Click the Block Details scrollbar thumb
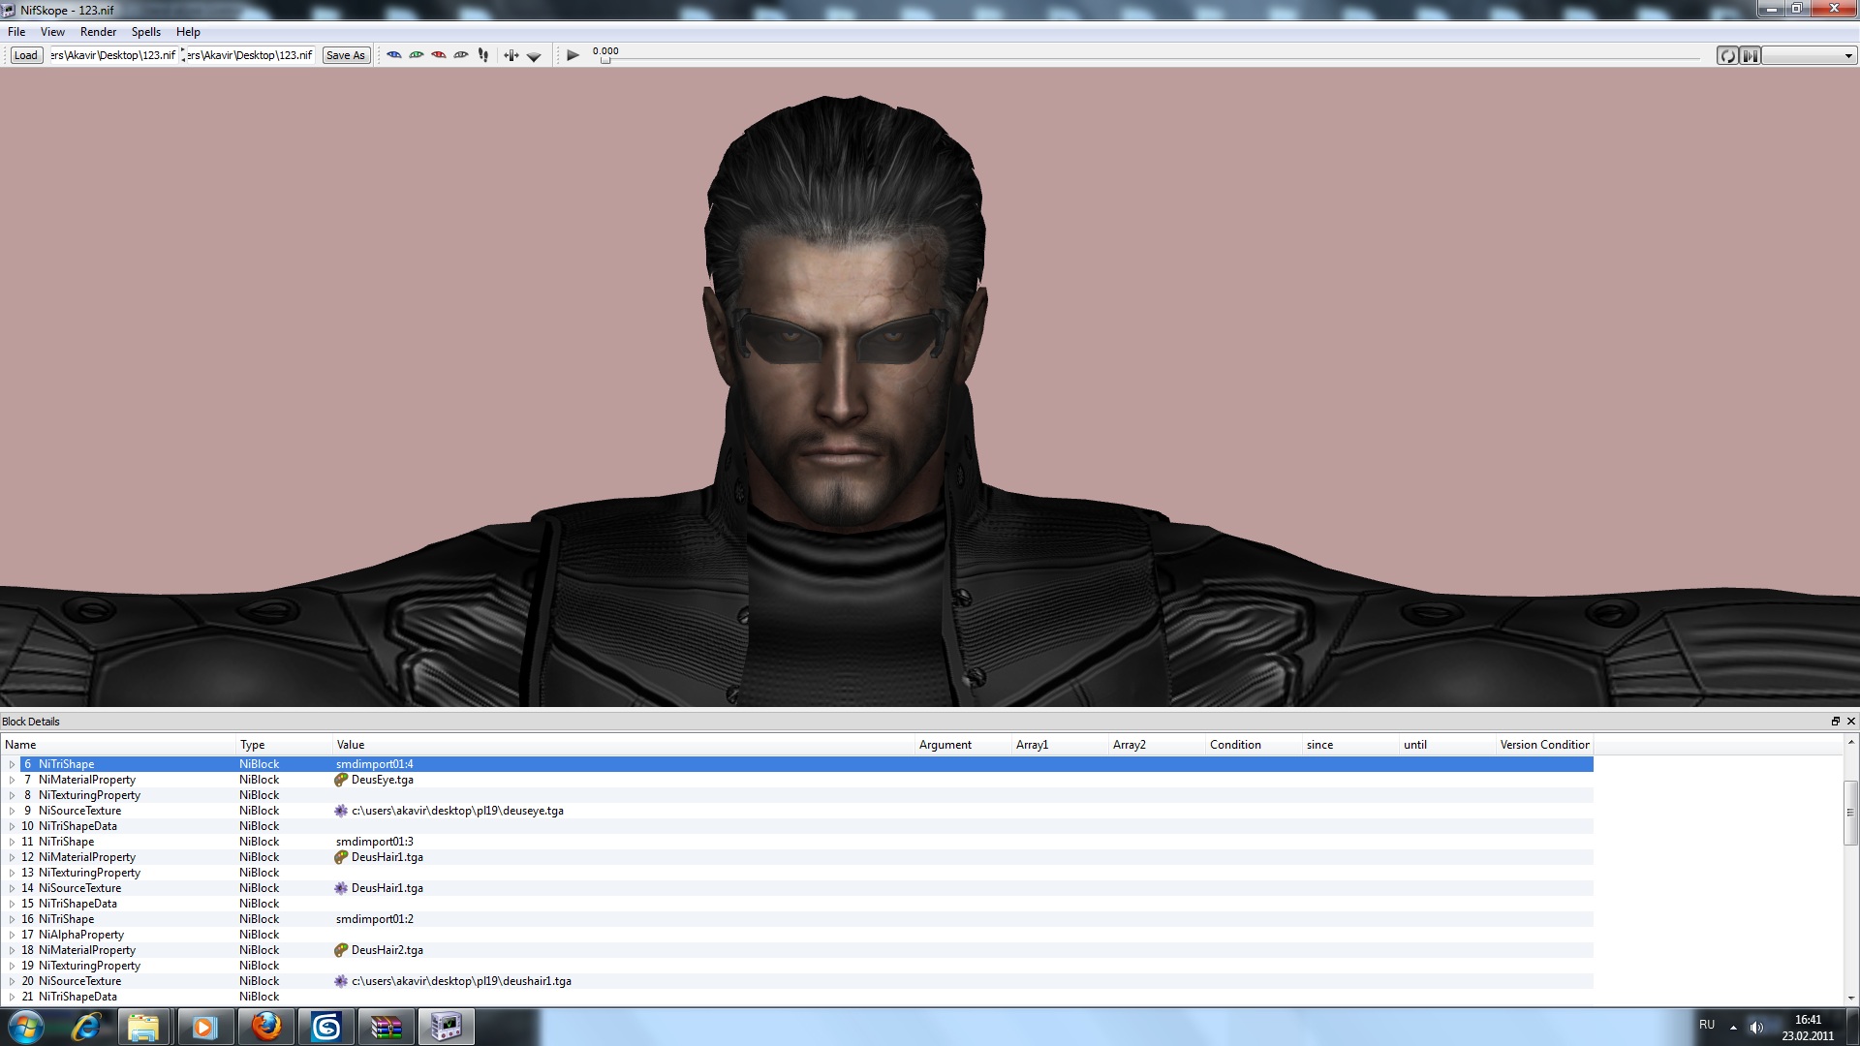This screenshot has height=1046, width=1860. [1850, 812]
